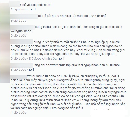Open blurred author name of first comment
The image size is (130, 117).
coord(14,4)
